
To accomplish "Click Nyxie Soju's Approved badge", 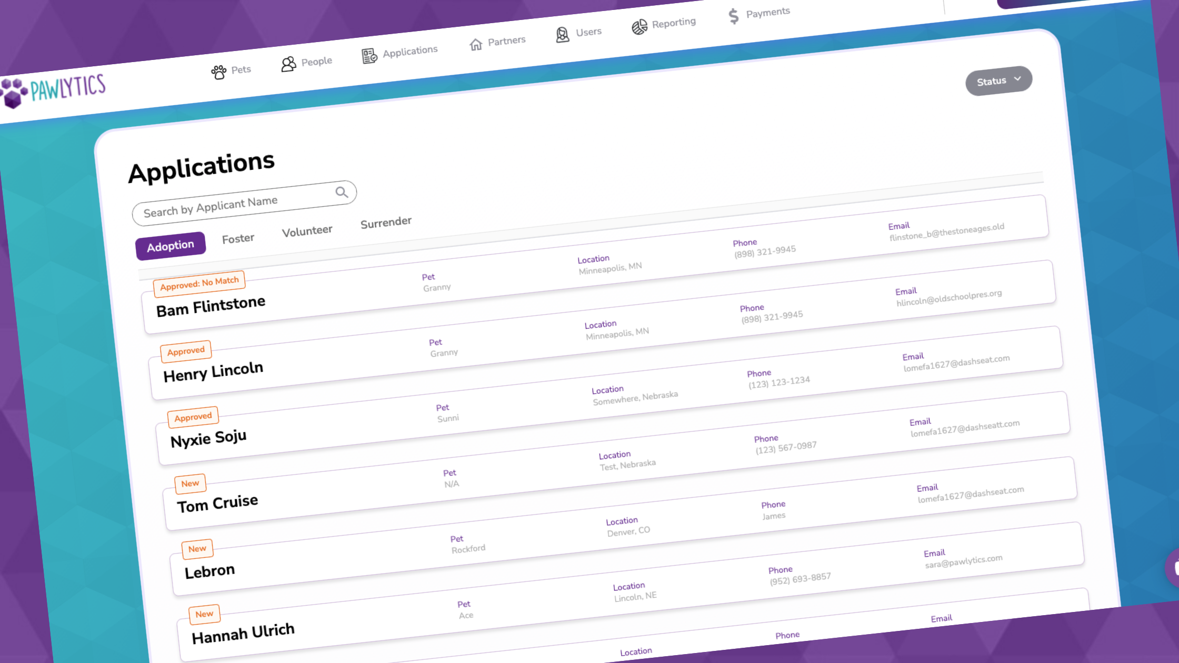I will click(193, 417).
